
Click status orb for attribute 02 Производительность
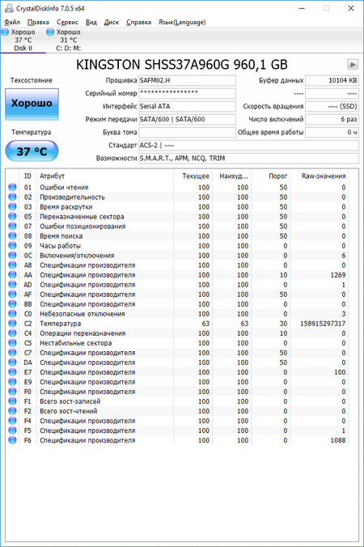(13, 197)
